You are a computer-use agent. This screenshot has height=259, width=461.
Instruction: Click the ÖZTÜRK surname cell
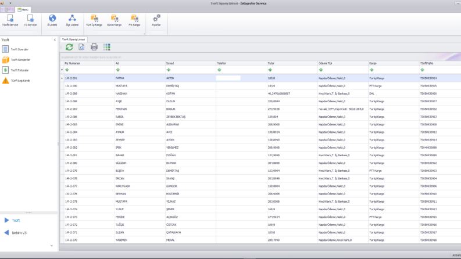[191, 225]
